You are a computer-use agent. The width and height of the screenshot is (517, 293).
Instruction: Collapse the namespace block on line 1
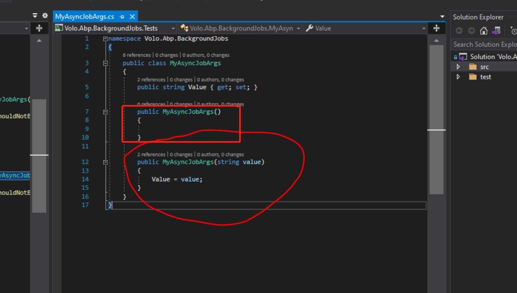pos(105,39)
